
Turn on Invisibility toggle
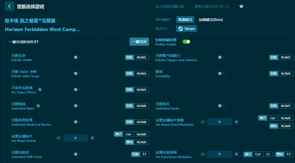[x=222, y=73]
